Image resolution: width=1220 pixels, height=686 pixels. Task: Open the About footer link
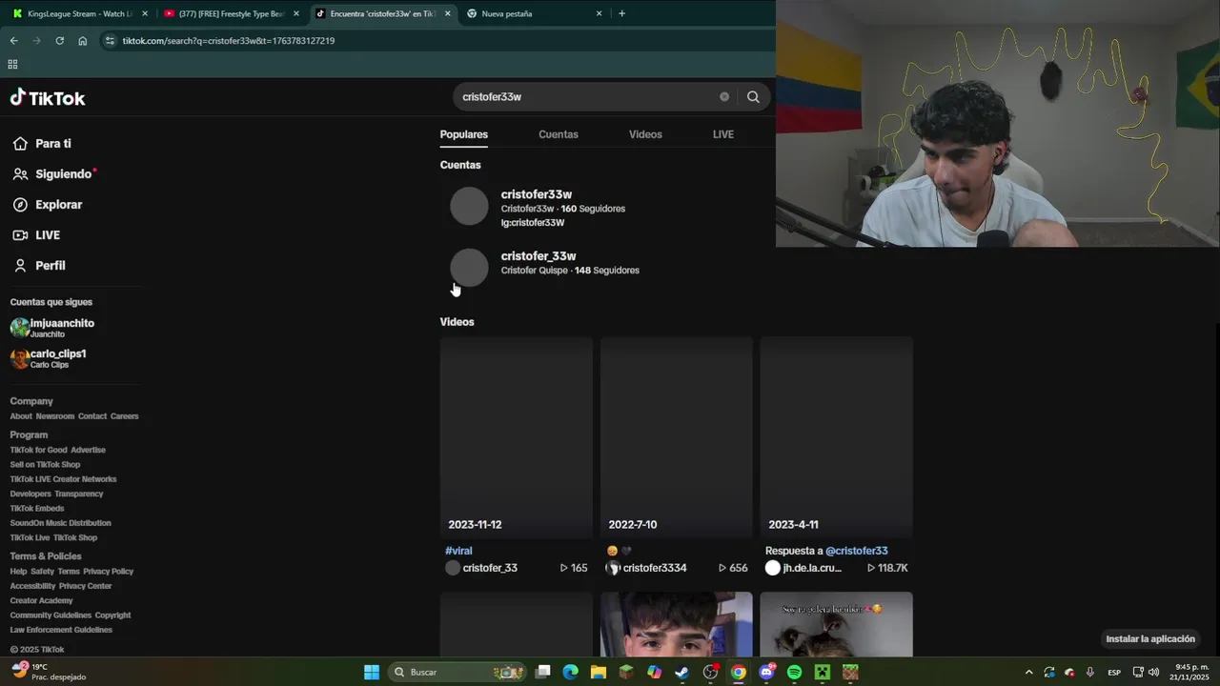point(21,416)
